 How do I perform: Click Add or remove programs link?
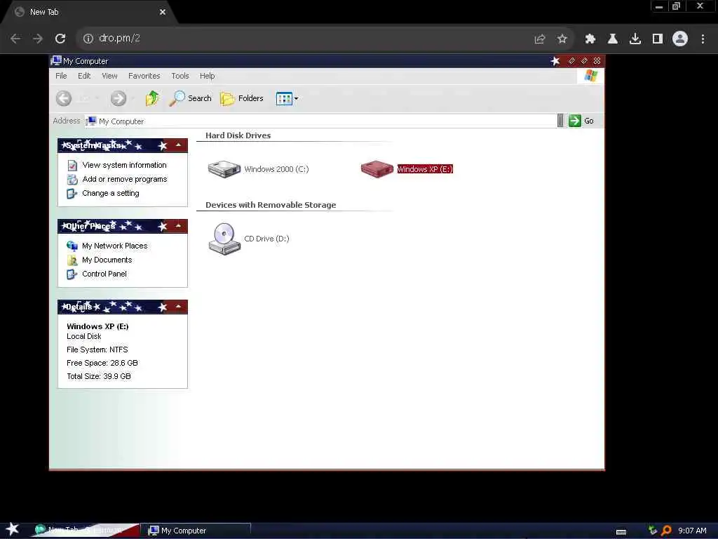click(x=125, y=179)
